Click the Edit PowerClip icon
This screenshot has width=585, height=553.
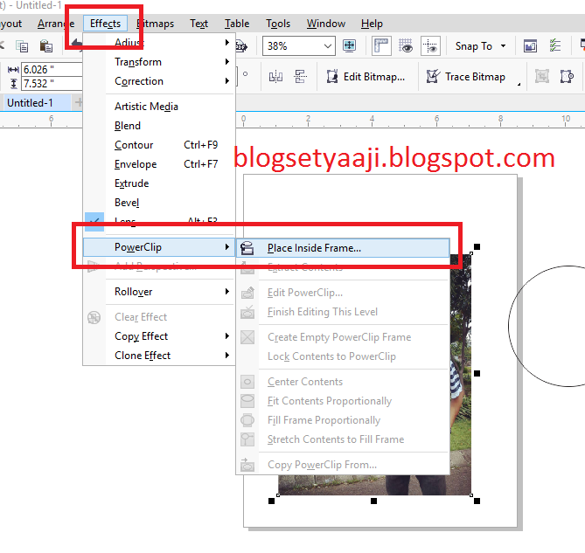tap(247, 293)
